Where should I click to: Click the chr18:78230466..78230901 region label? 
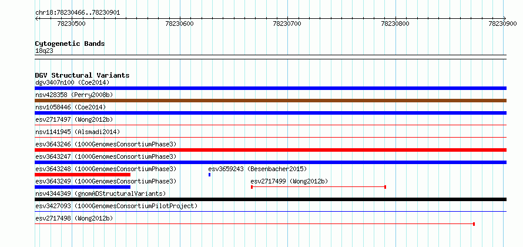[78, 13]
